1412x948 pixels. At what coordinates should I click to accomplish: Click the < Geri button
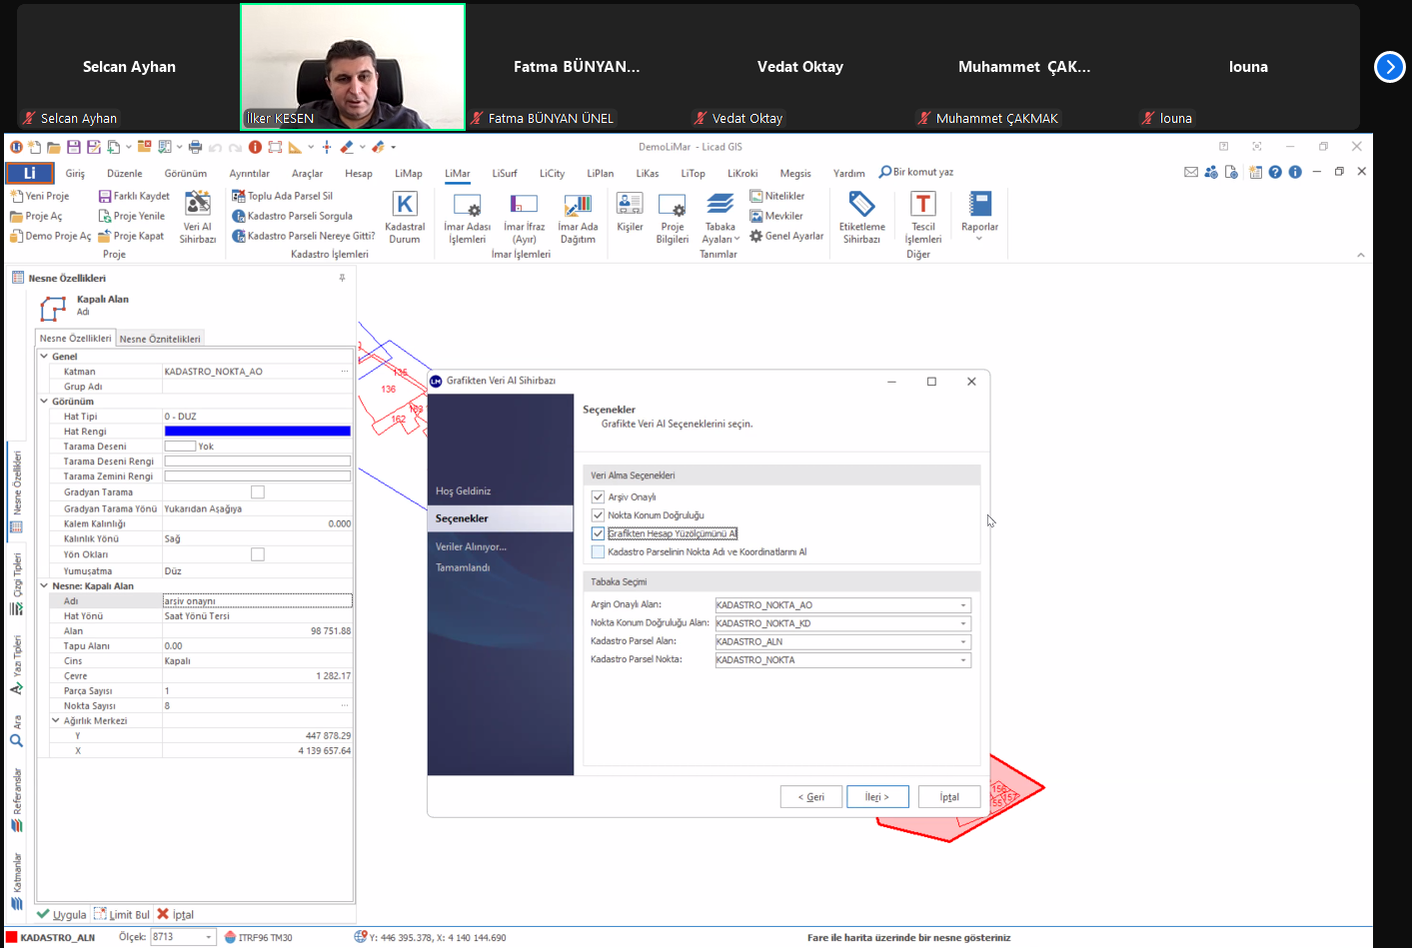[x=810, y=796]
